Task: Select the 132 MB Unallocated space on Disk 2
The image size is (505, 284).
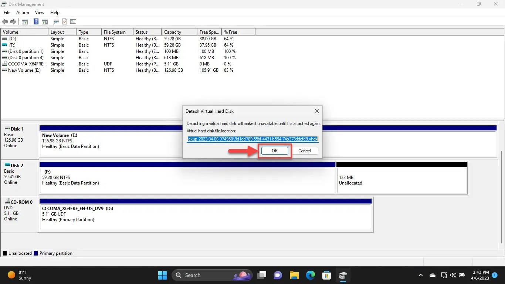Action: [402, 180]
